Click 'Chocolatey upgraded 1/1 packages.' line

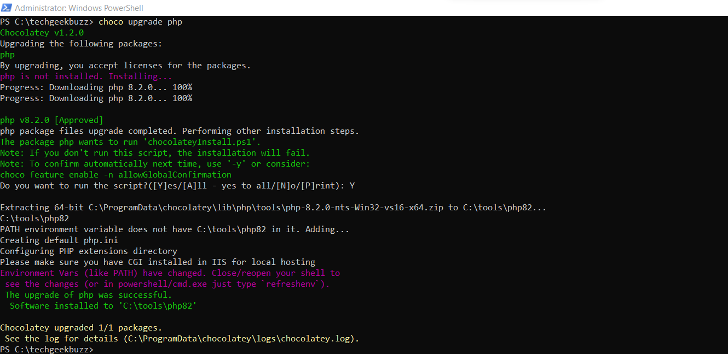coord(81,328)
